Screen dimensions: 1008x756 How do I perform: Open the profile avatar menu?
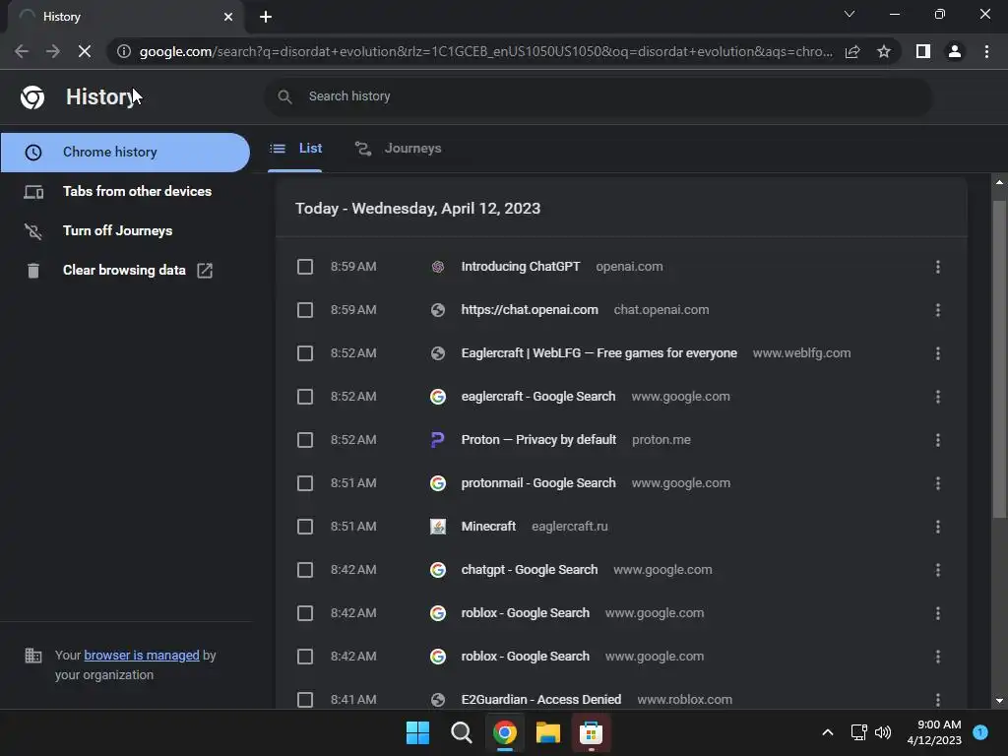coord(955,51)
